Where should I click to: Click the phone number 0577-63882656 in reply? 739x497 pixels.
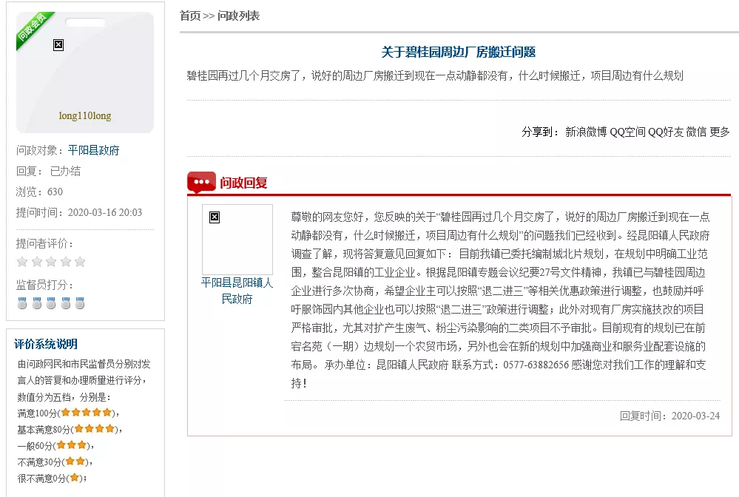[536, 365]
